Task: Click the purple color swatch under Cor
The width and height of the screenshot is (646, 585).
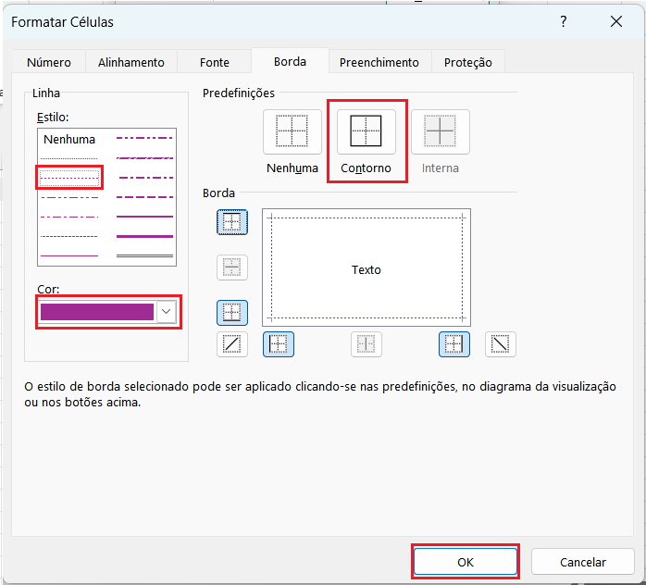Action: click(x=97, y=312)
